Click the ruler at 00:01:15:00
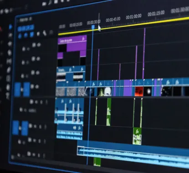Viewport: 189px width, 173px height. pyautogui.click(x=156, y=13)
